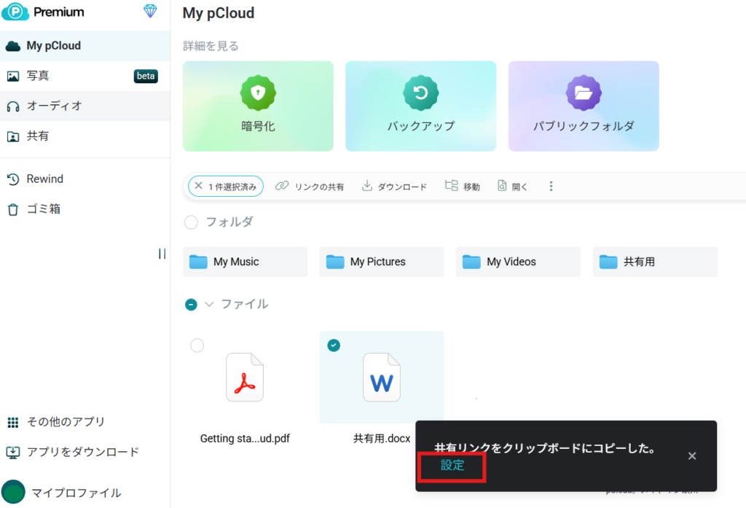
Task: Collapse the sidebar with the divider handle
Action: (x=162, y=254)
